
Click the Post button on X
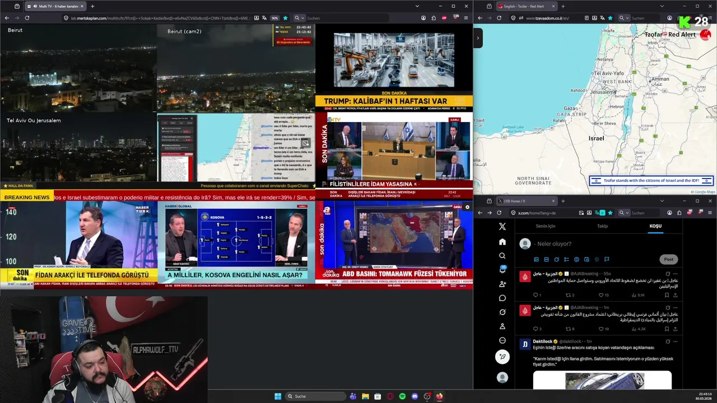[x=669, y=259]
